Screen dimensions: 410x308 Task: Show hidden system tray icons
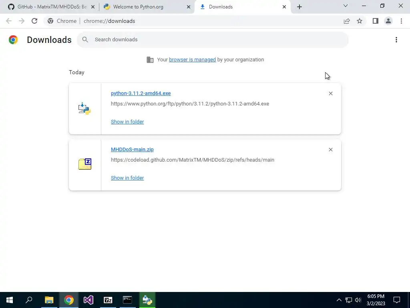pos(339,300)
